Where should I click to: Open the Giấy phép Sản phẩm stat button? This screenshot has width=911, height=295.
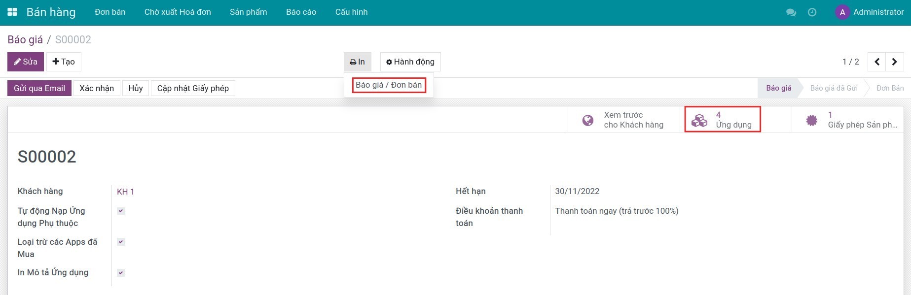pos(851,120)
